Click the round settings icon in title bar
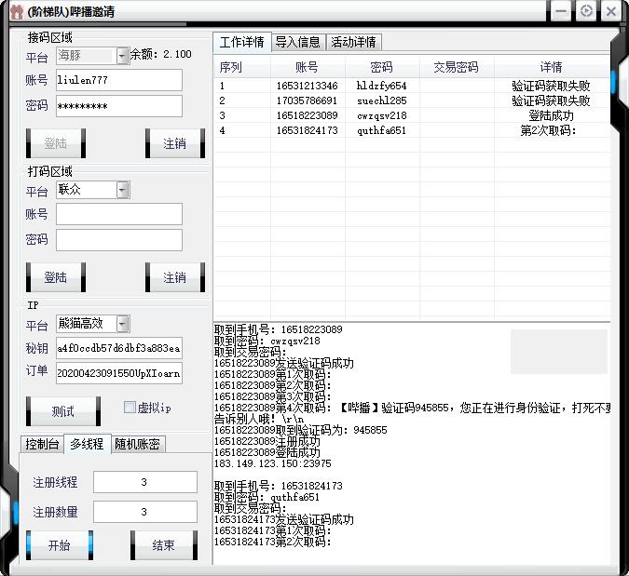The height and width of the screenshot is (576, 629). tap(586, 11)
